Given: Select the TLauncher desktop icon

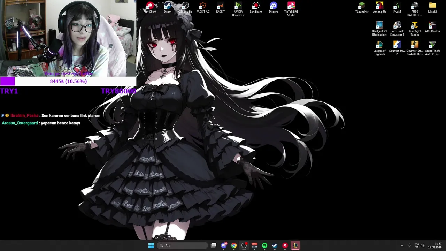Looking at the screenshot, I should coord(362,8).
